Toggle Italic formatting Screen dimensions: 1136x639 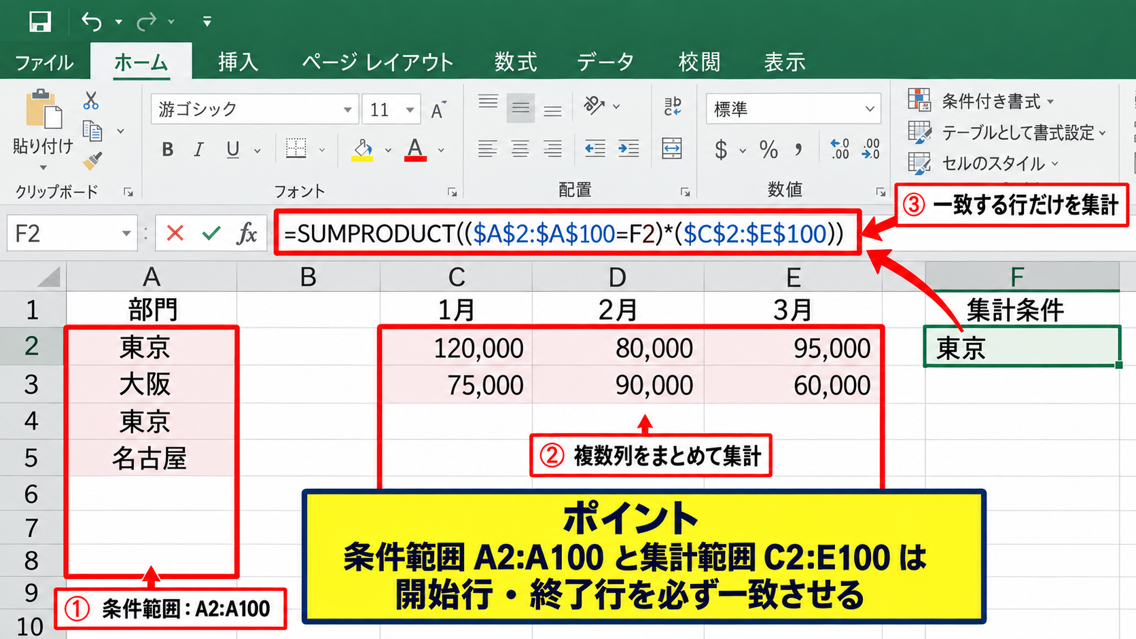pos(198,149)
